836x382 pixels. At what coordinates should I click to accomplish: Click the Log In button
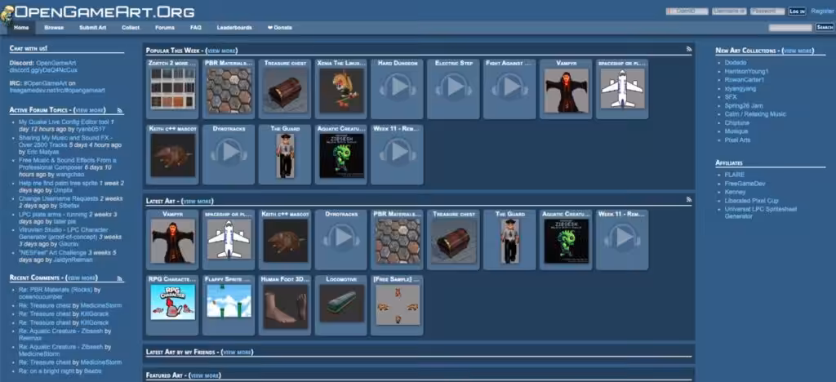(797, 11)
